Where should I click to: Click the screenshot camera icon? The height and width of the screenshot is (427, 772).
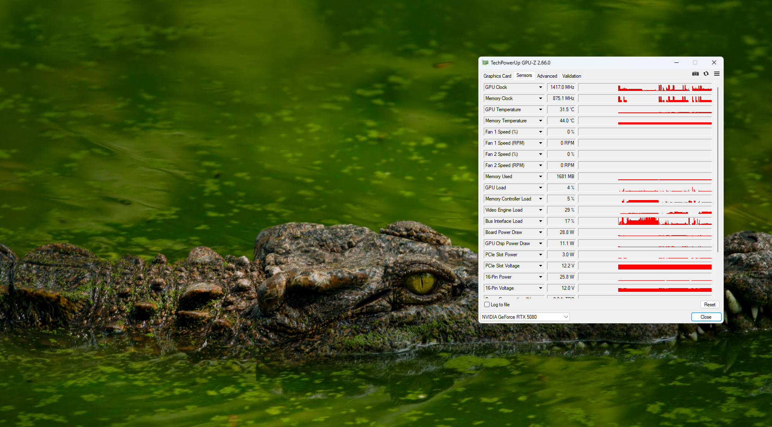(695, 74)
